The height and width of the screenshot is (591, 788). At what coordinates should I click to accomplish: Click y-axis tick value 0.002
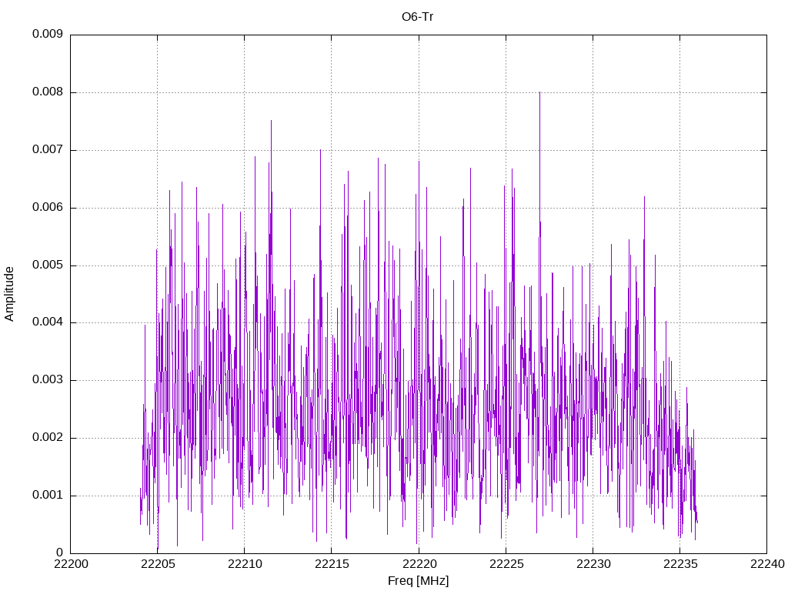click(x=48, y=437)
